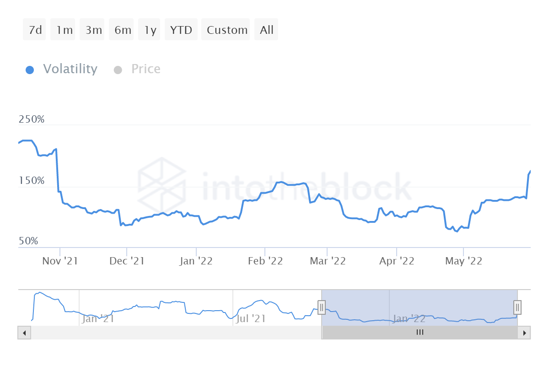Set chart range to 1y
549x366 pixels.
[151, 30]
